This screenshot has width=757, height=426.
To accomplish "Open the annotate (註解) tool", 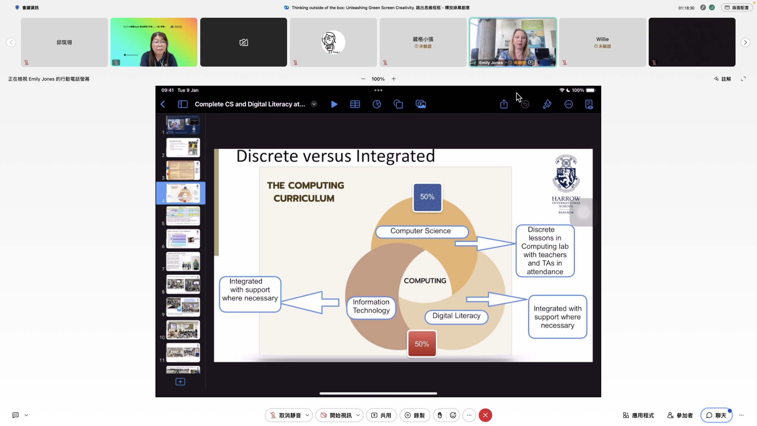I will 722,79.
